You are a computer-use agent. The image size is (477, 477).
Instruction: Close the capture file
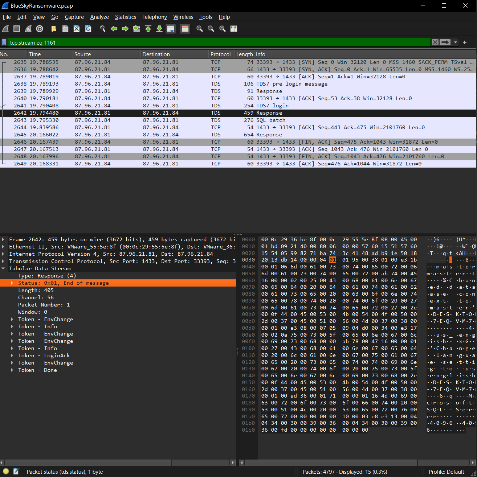tap(77, 29)
